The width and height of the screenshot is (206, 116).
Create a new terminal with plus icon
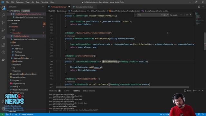pyautogui.click(x=194, y=91)
